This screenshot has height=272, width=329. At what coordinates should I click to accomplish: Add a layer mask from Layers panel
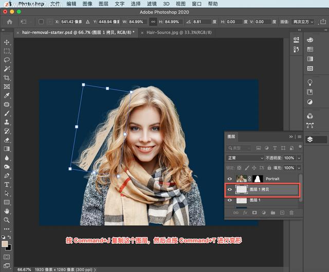click(254, 212)
